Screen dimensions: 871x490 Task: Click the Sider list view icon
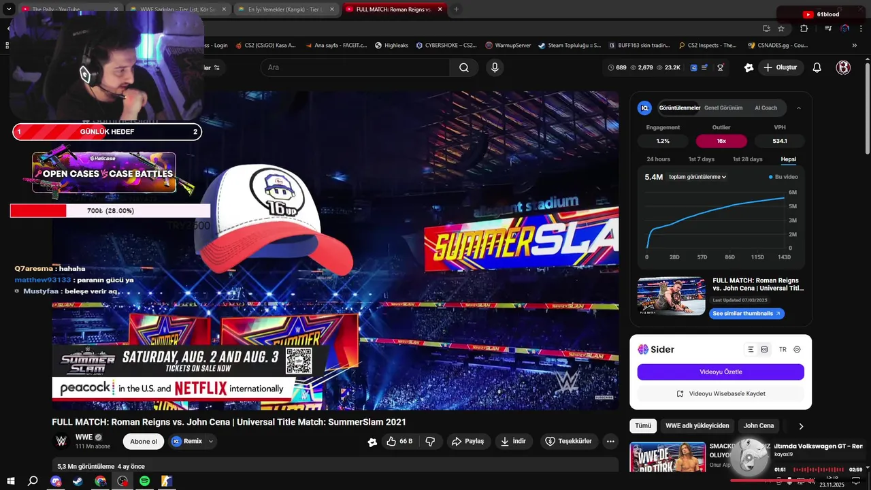coord(751,349)
